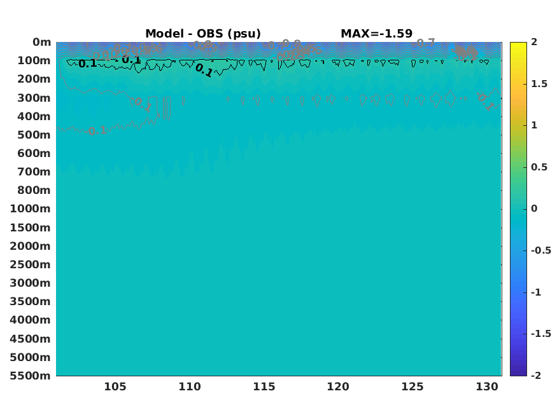557x417 pixels.
Task: Click the "5500m" depth tick label
Action: coord(30,376)
